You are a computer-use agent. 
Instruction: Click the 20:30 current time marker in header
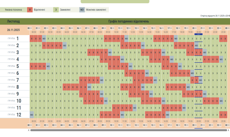point(199,32)
